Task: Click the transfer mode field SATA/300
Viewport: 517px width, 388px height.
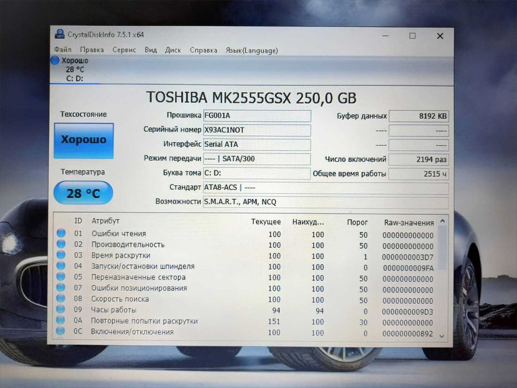Action: (x=257, y=159)
